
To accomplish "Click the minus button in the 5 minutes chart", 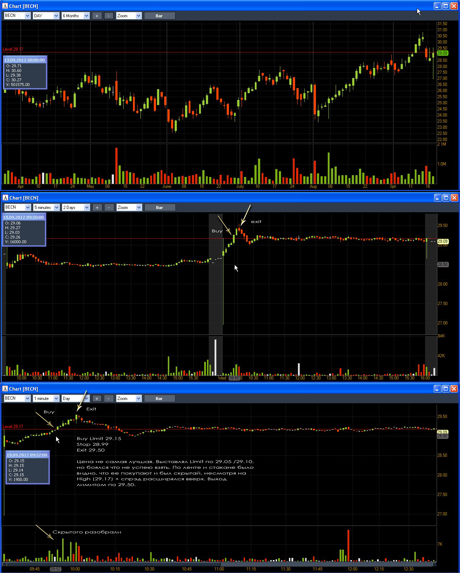I will point(109,208).
